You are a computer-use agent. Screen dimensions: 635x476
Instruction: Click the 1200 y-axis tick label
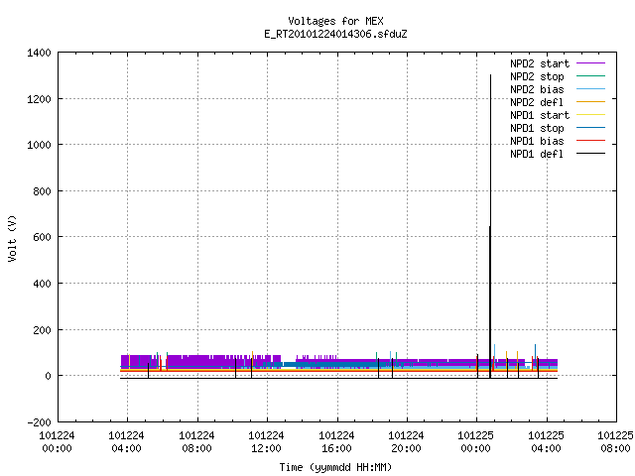coord(39,99)
